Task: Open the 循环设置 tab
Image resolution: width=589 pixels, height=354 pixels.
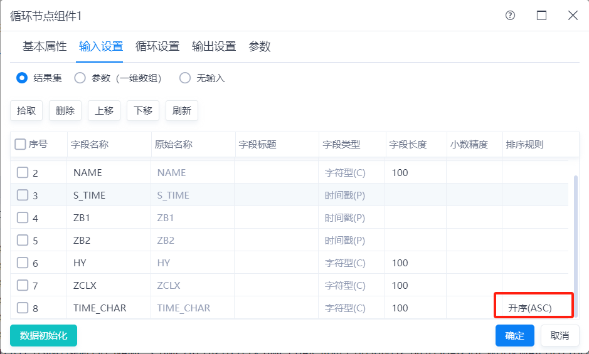Action: (157, 46)
